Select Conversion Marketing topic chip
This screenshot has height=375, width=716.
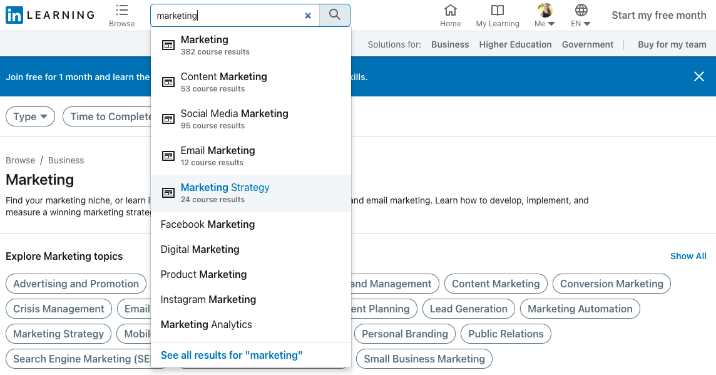[611, 284]
